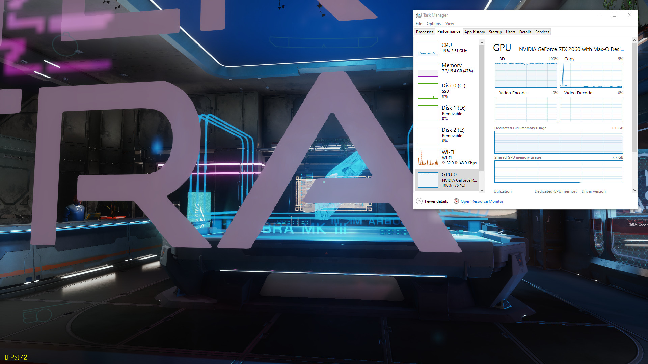648x364 pixels.
Task: Click the Wi-Fi 'S: 32.0 R: 48.0 Kbps' text
Action: tap(459, 163)
